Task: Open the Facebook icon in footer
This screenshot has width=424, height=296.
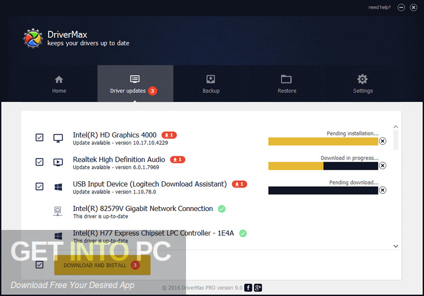Action: (248, 288)
